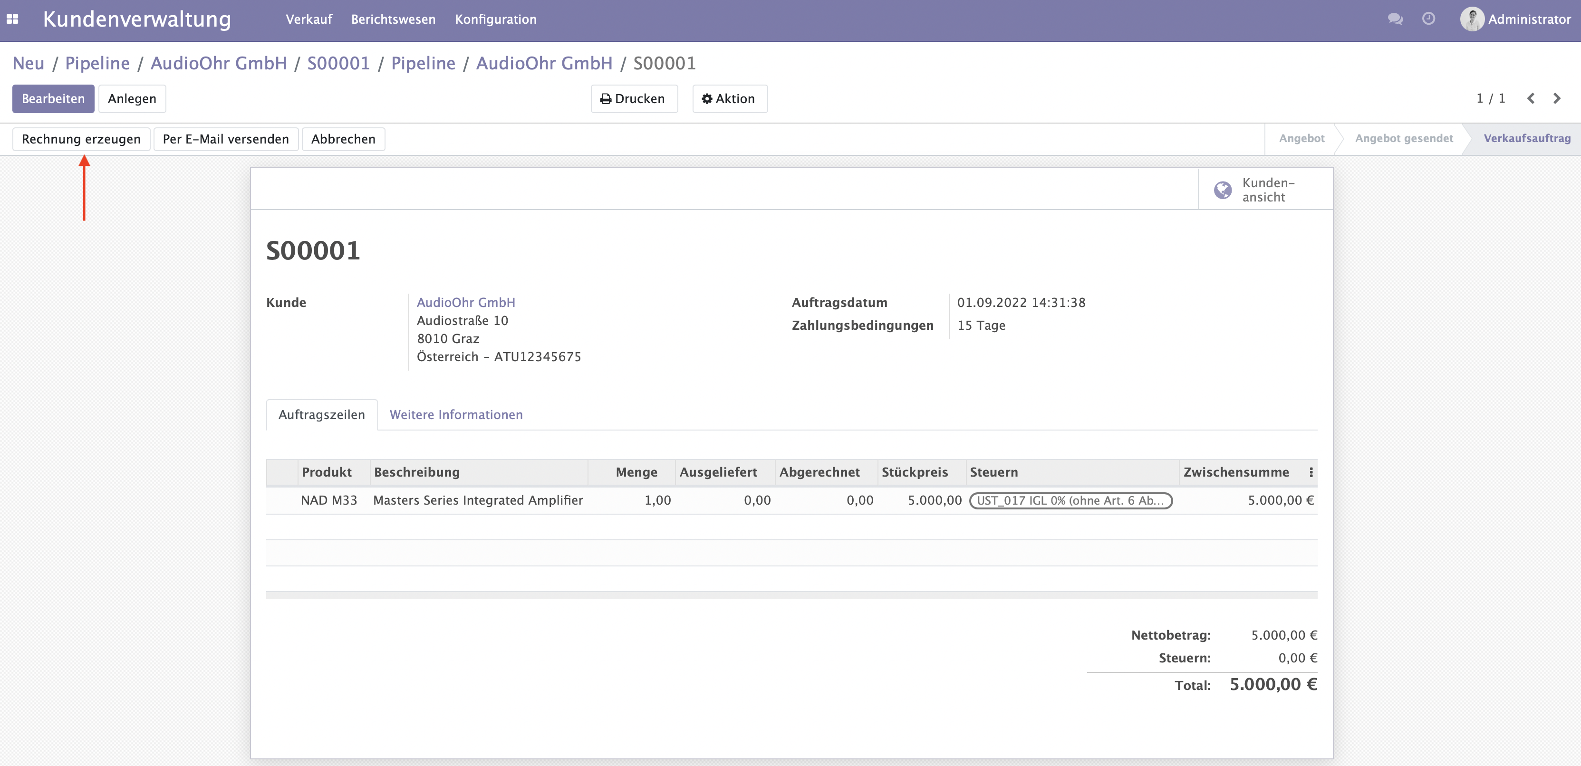Click the Abbrechen button
This screenshot has height=766, width=1581.
point(343,139)
